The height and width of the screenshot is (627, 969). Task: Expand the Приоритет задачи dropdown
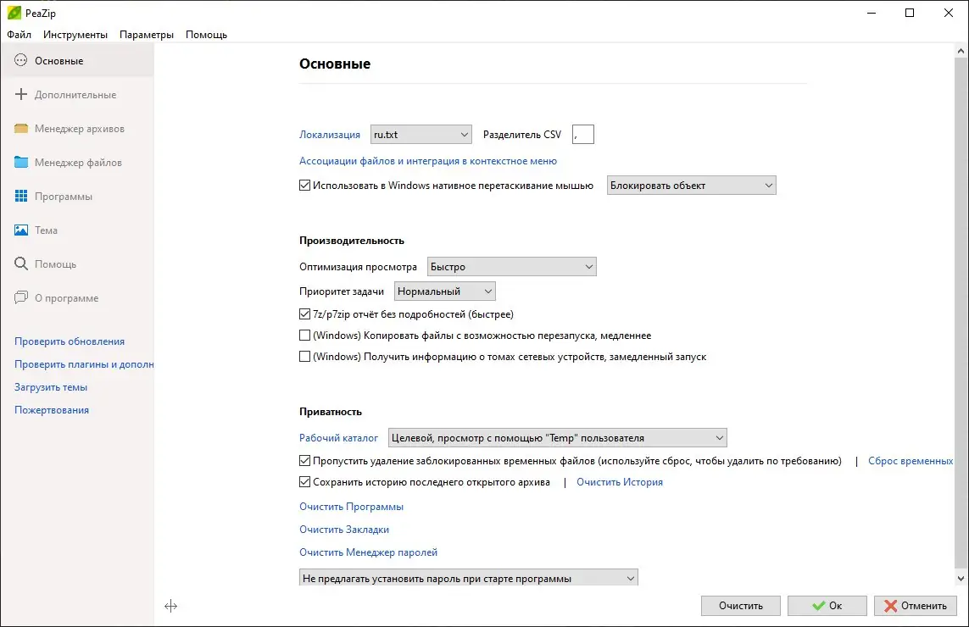coord(445,291)
